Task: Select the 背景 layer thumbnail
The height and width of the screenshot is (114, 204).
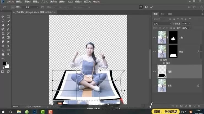Action: [162, 86]
